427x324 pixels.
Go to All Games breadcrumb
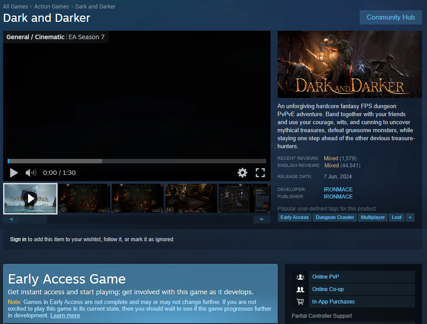coord(15,7)
